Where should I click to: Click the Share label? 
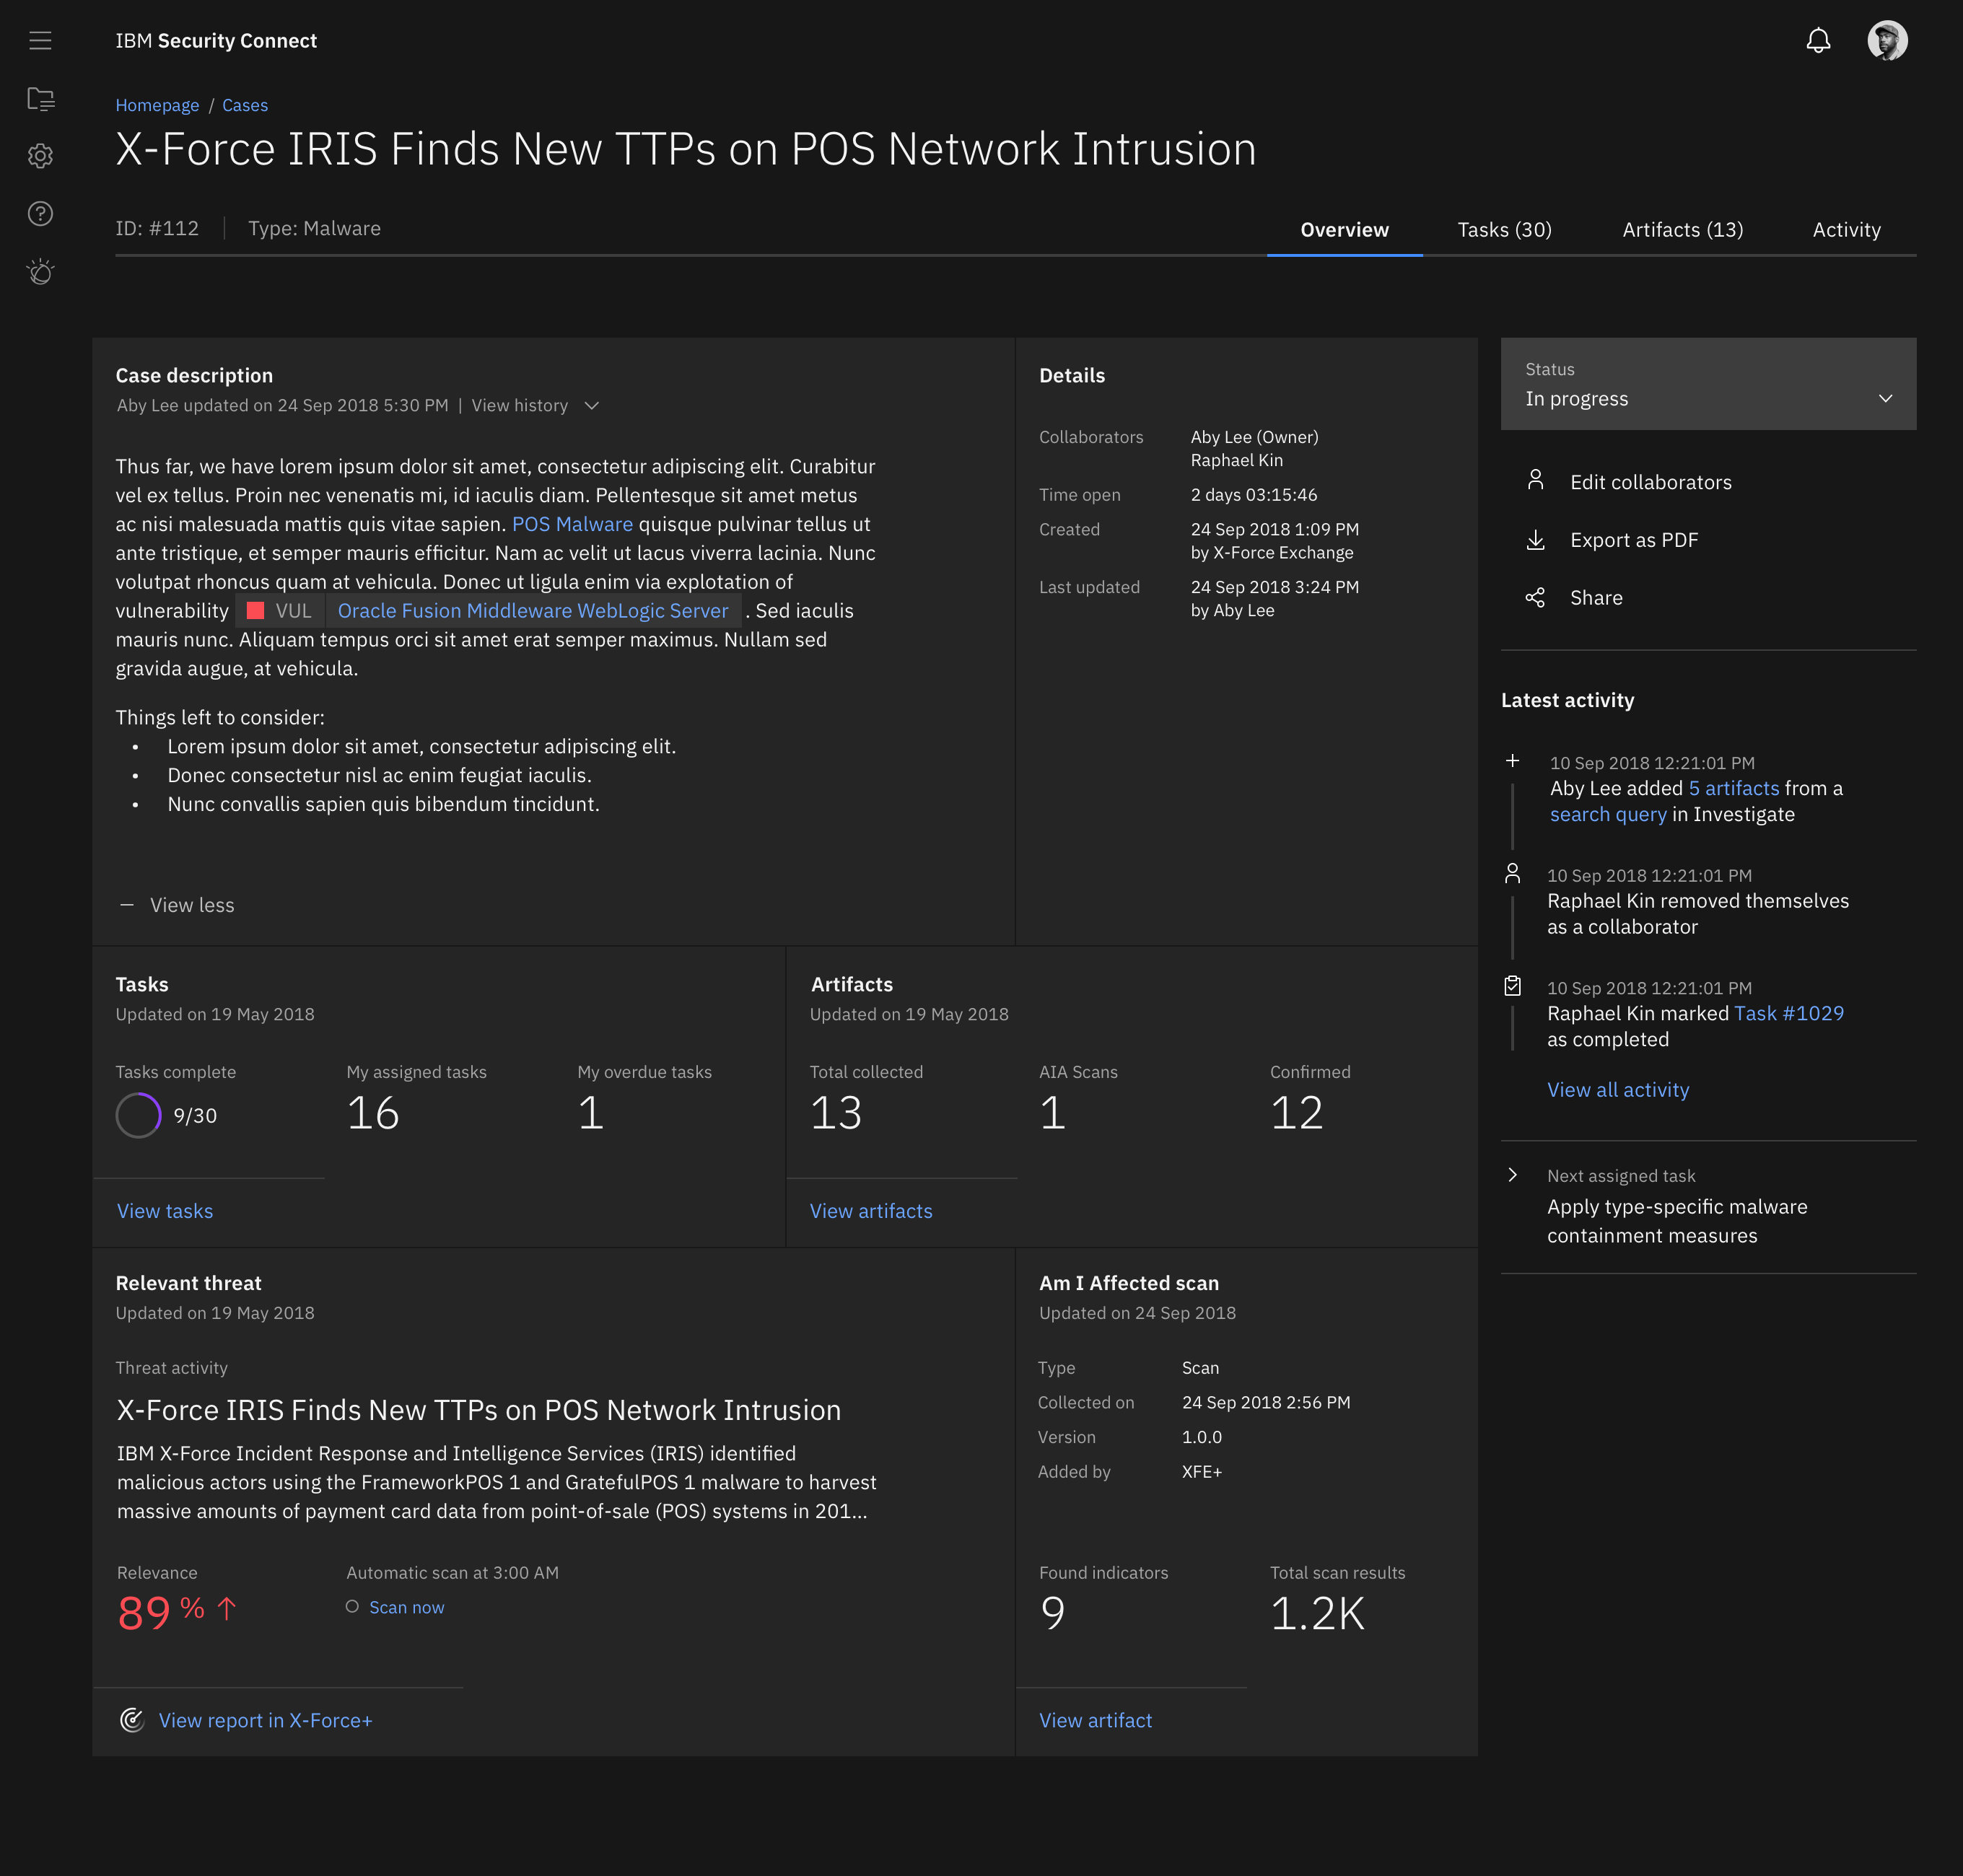pos(1596,598)
